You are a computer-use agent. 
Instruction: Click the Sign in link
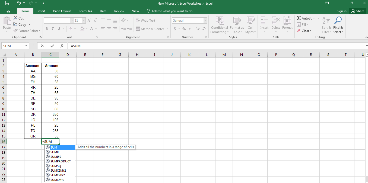[341, 11]
